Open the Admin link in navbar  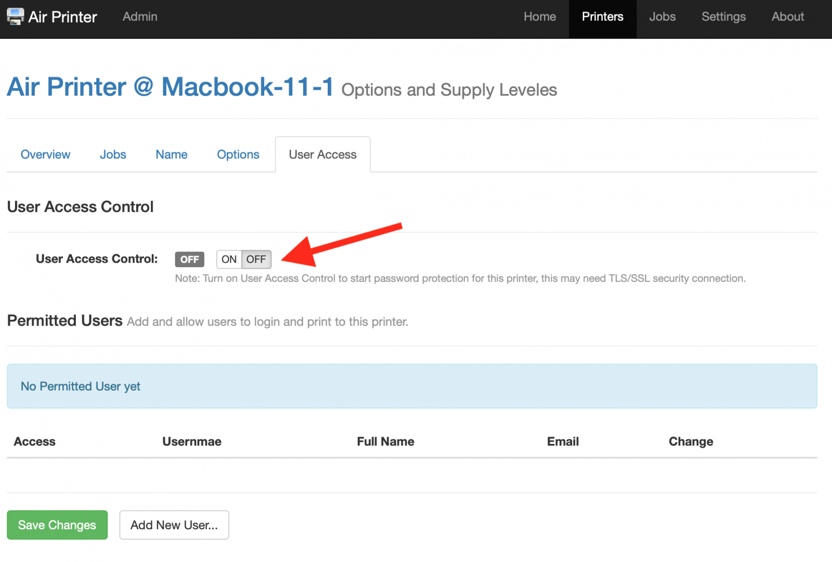(x=140, y=17)
